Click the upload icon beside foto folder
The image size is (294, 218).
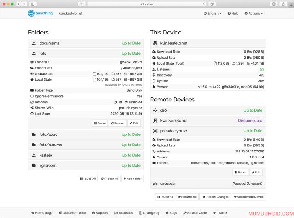(x=34, y=53)
